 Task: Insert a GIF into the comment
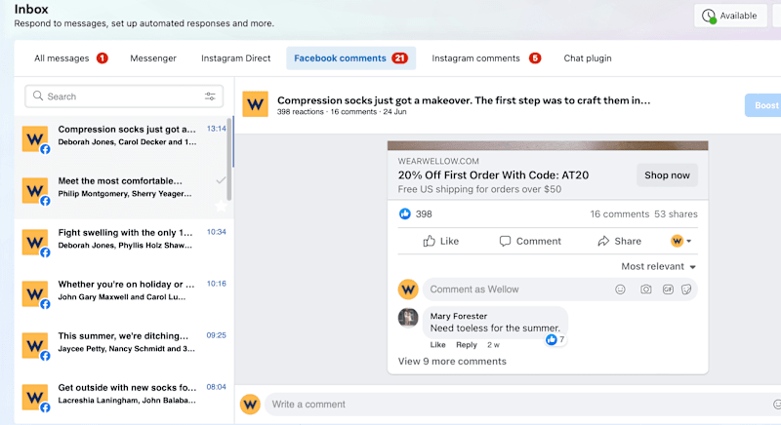(x=668, y=290)
